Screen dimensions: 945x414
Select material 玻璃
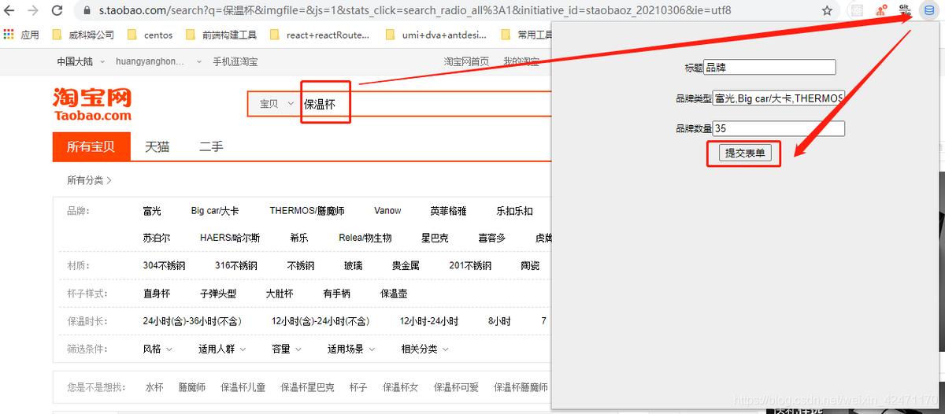pos(354,266)
